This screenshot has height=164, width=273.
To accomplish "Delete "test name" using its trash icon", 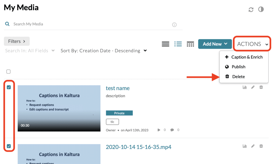I will tap(261, 87).
